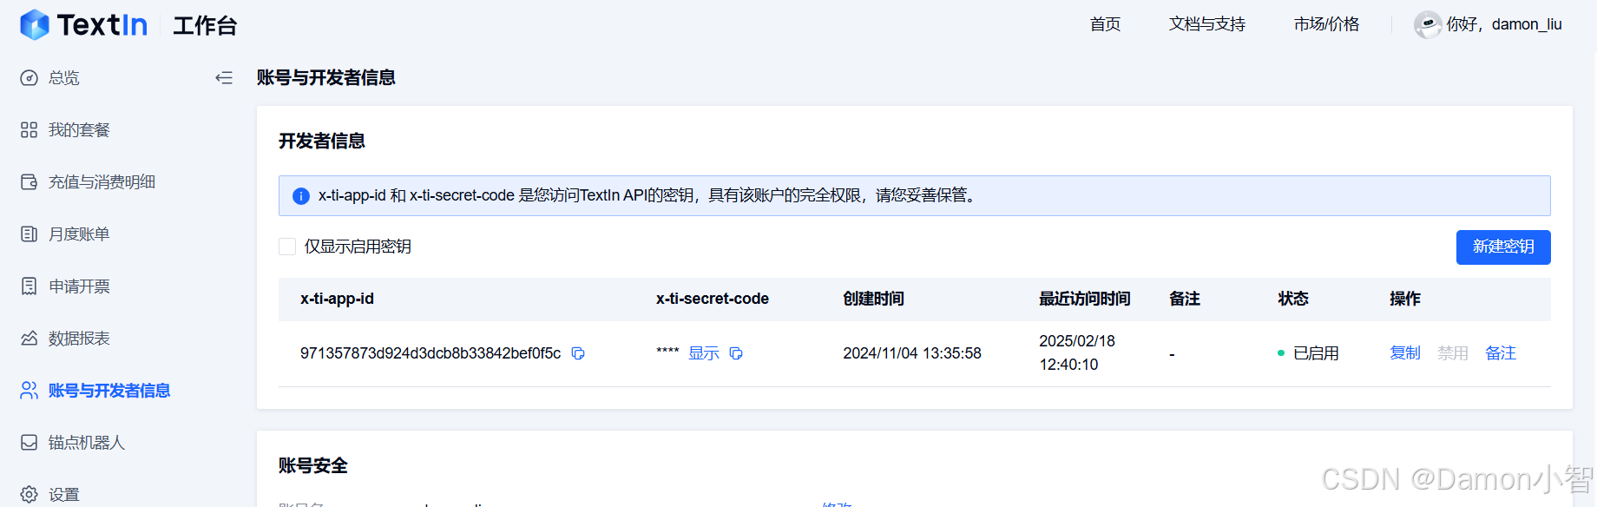
Task: Click the 工作台 title text
Action: [x=205, y=26]
